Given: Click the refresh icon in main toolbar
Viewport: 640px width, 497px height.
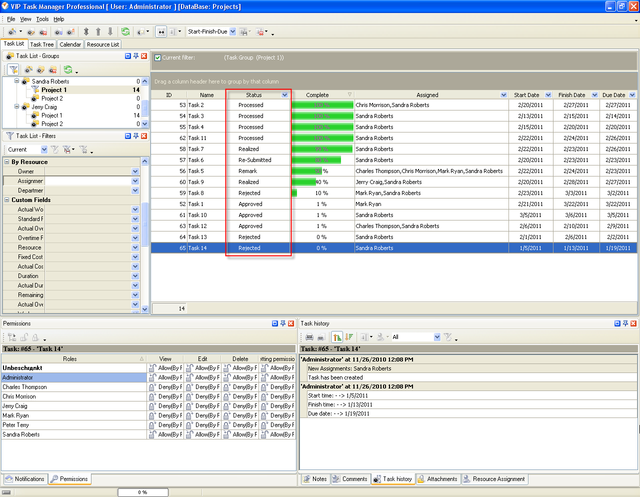Looking at the screenshot, I should point(125,31).
